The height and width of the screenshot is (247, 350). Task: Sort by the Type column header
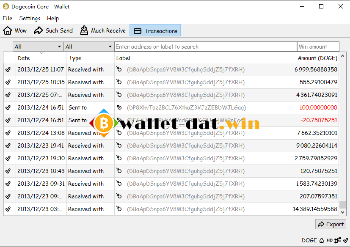91,58
